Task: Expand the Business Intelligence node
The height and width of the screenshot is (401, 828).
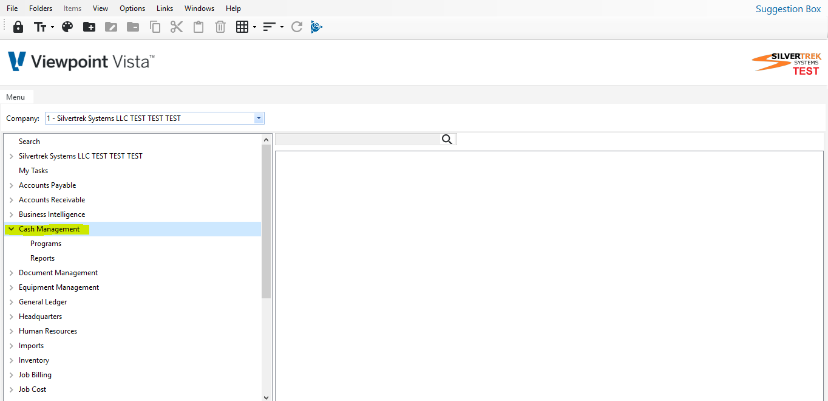Action: pos(11,214)
